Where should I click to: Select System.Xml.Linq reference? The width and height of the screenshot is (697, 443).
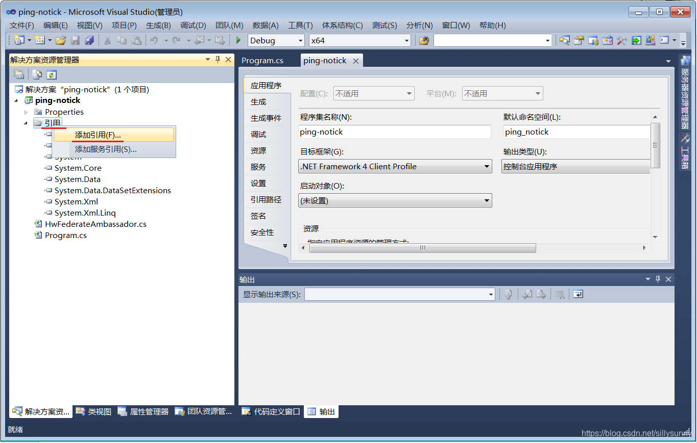coord(85,213)
